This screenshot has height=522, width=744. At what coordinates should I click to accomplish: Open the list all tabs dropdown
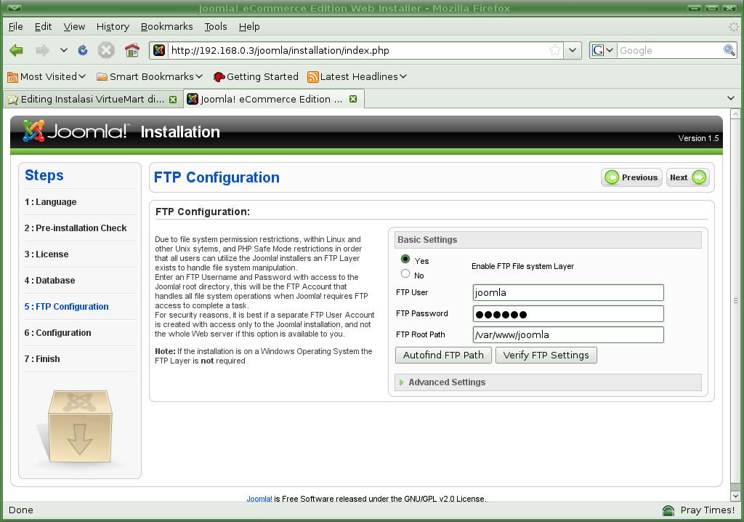tap(731, 98)
